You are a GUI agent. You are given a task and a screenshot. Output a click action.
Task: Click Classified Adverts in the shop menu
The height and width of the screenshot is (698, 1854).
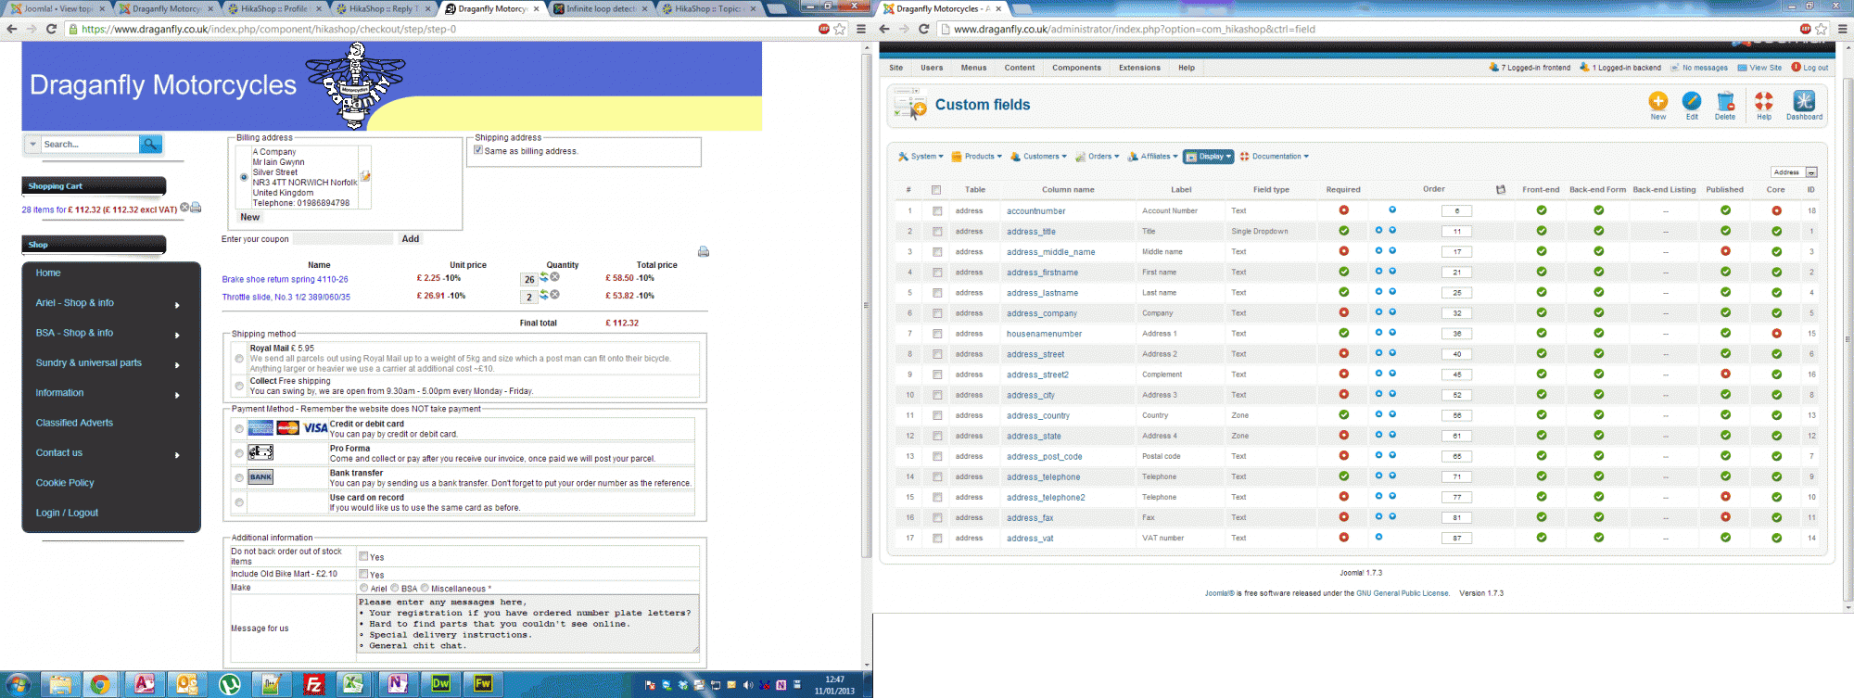coord(74,423)
